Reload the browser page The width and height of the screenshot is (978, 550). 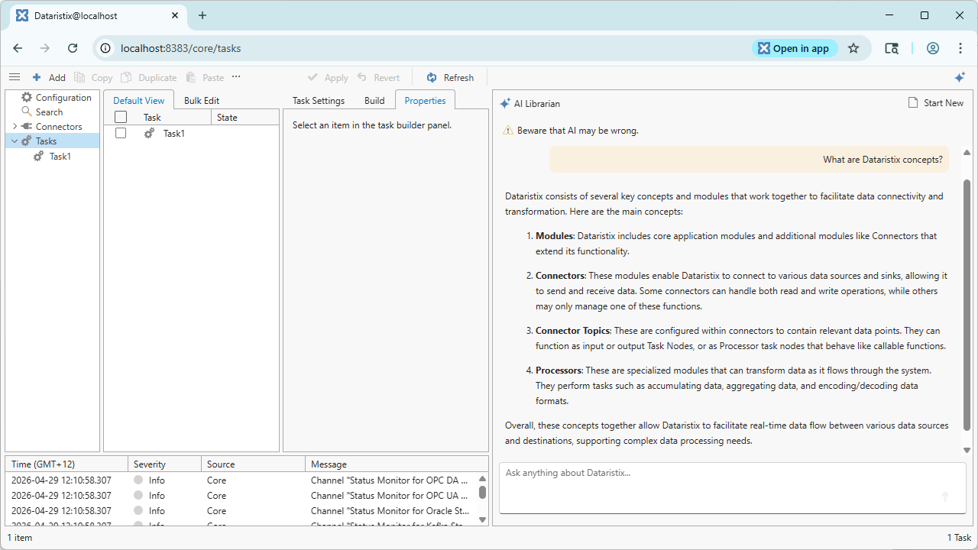73,48
